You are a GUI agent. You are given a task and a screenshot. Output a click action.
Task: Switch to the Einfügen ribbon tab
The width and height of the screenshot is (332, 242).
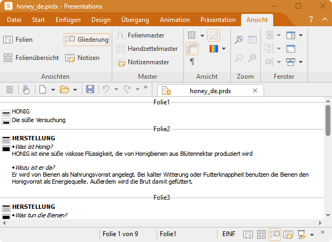(68, 20)
